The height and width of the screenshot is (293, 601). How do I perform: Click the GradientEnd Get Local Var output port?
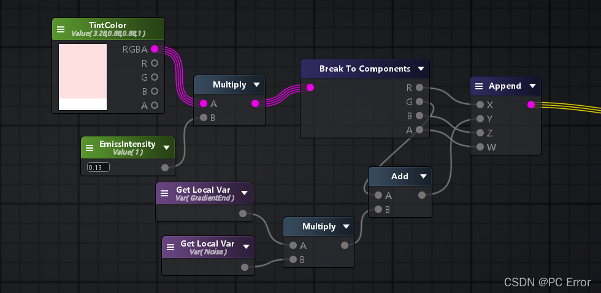(x=243, y=213)
